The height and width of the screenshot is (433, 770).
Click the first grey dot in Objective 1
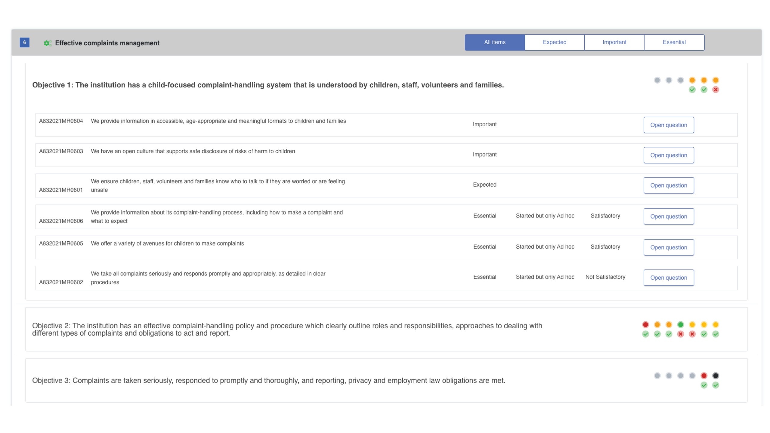(x=657, y=80)
